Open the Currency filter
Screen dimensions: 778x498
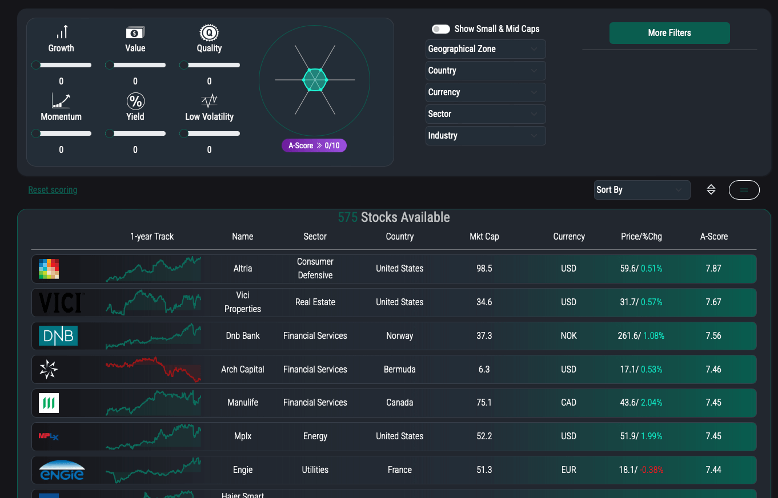click(485, 92)
